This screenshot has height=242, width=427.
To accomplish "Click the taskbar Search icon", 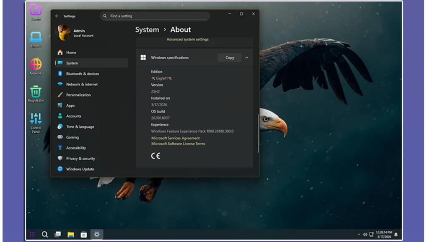I will (x=45, y=234).
